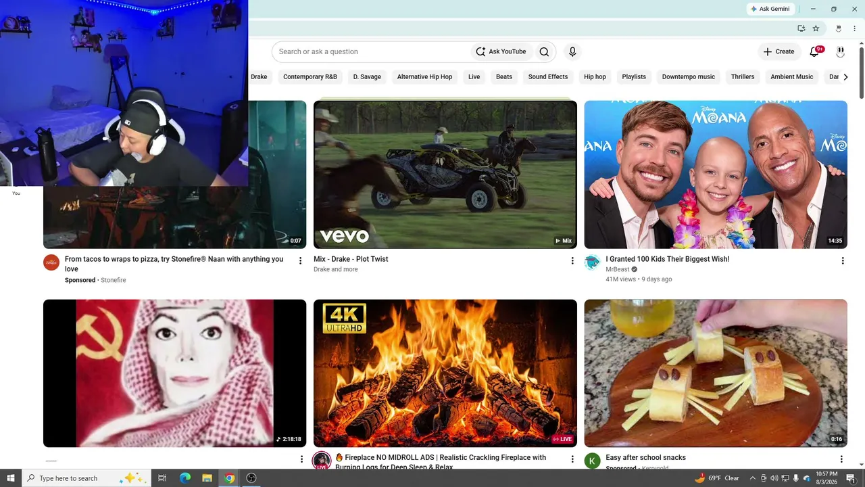Select the Playlists chip
This screenshot has width=865, height=487.
634,77
